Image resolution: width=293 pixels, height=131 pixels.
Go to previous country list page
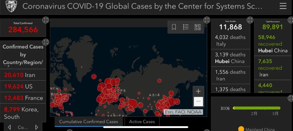tap(9, 127)
